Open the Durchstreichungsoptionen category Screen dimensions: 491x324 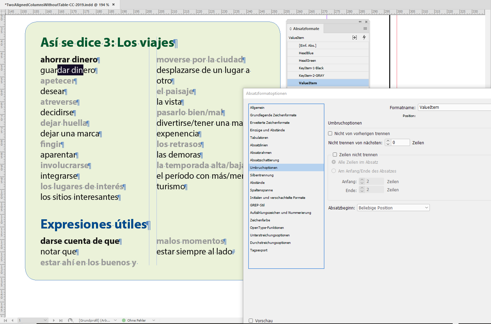(x=286, y=242)
